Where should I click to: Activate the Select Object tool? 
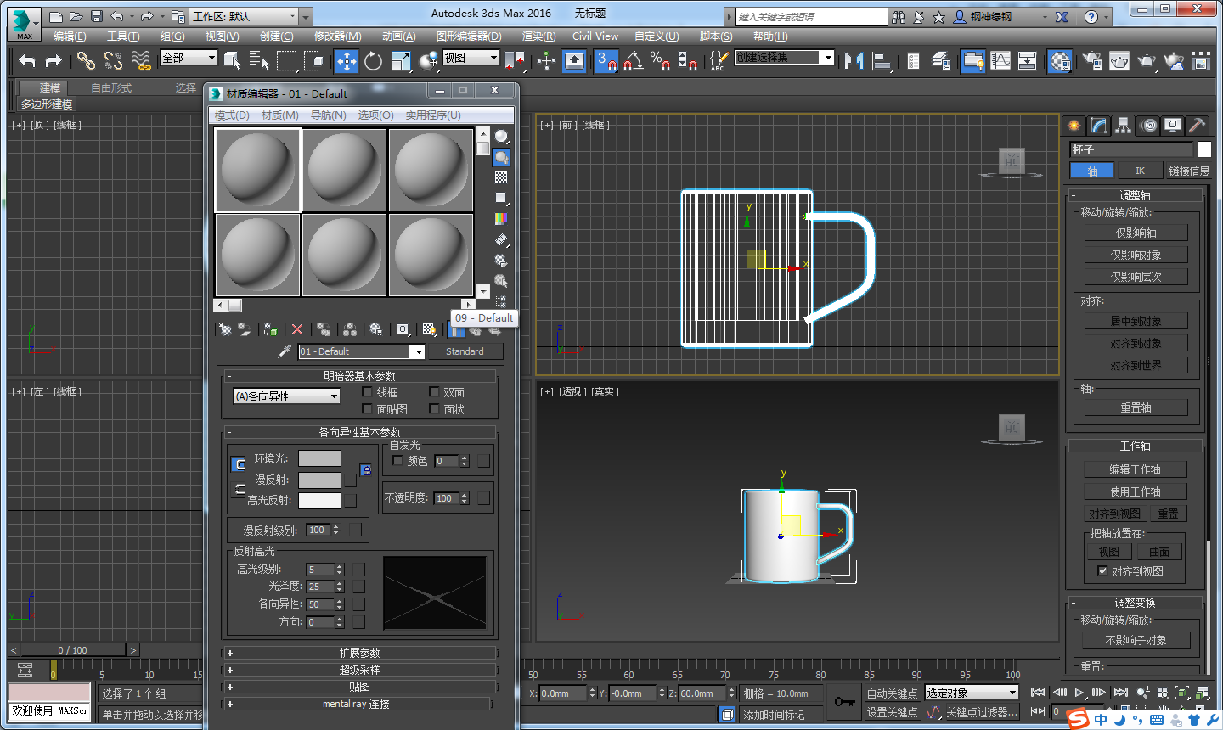click(x=232, y=60)
